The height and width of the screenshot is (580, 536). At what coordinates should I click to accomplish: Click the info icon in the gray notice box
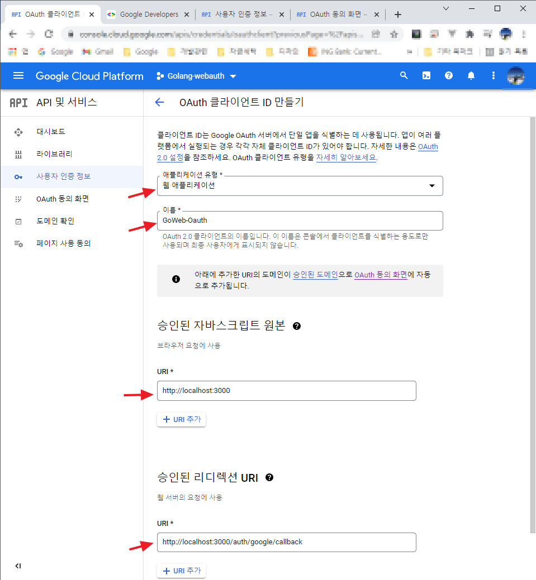[x=176, y=279]
